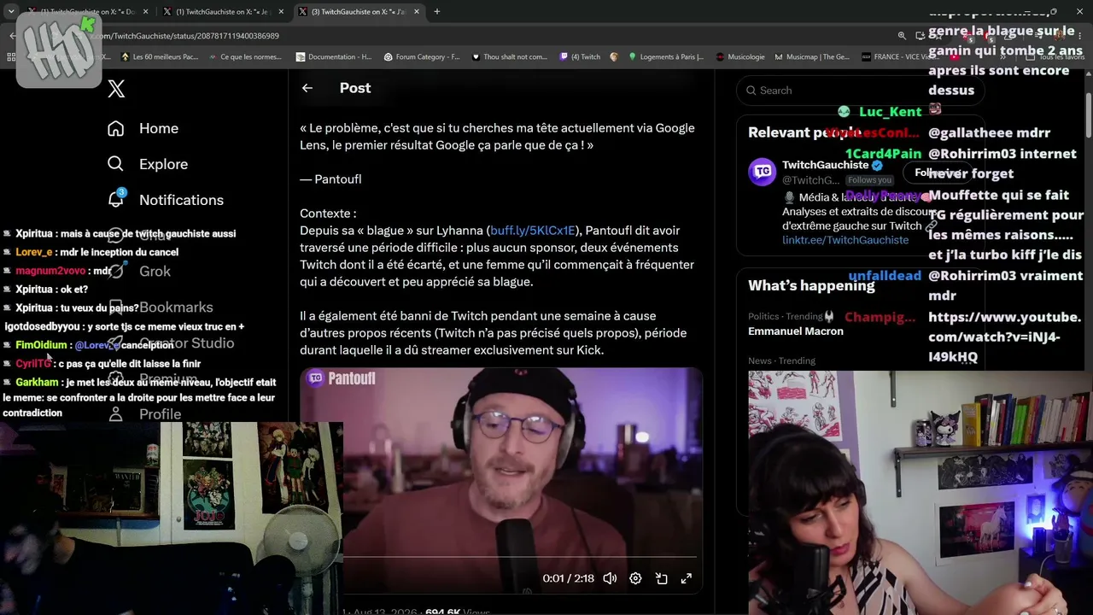
Task: Click the '0:01 / 2:18' video timestamp
Action: pos(568,578)
